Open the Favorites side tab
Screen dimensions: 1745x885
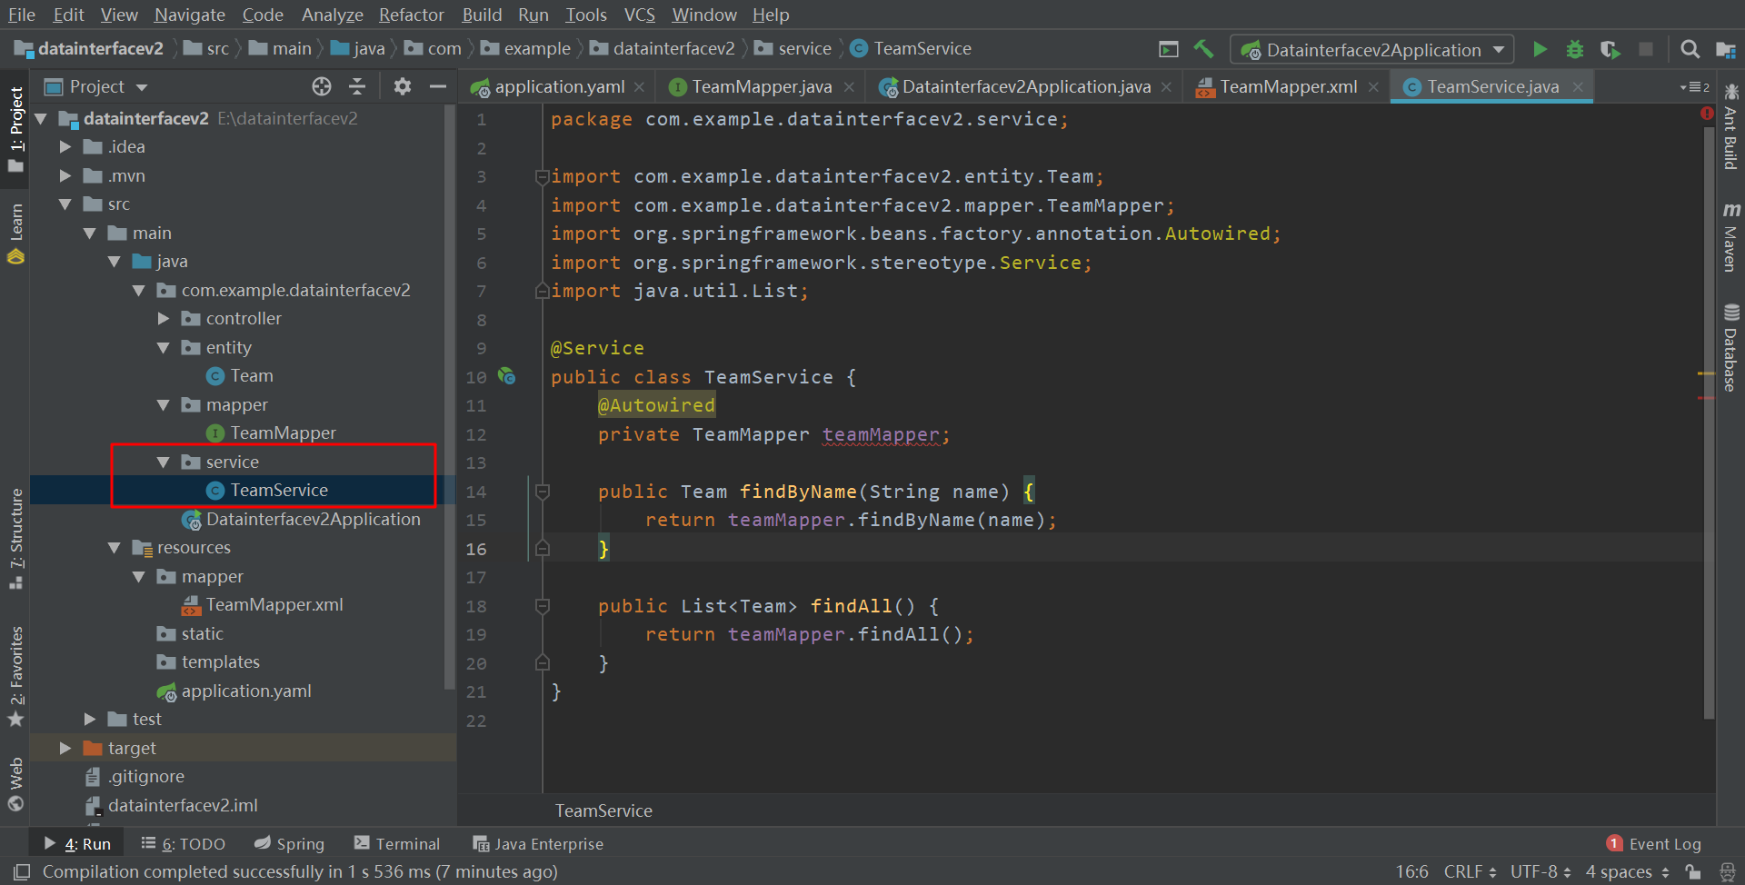click(x=15, y=676)
